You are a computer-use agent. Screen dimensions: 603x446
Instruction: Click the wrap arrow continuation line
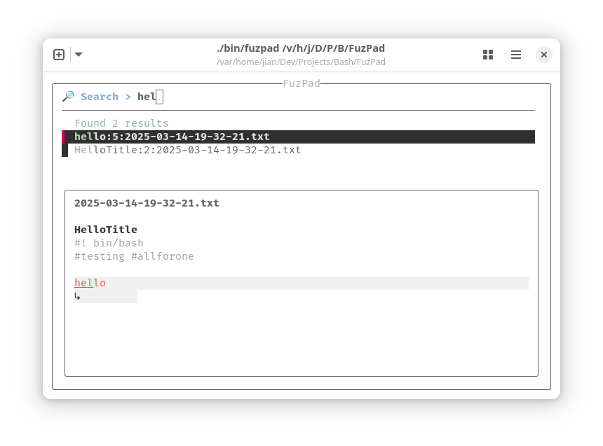106,297
